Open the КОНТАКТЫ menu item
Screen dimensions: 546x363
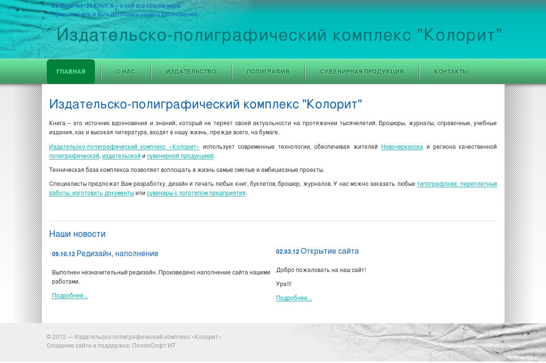click(451, 72)
